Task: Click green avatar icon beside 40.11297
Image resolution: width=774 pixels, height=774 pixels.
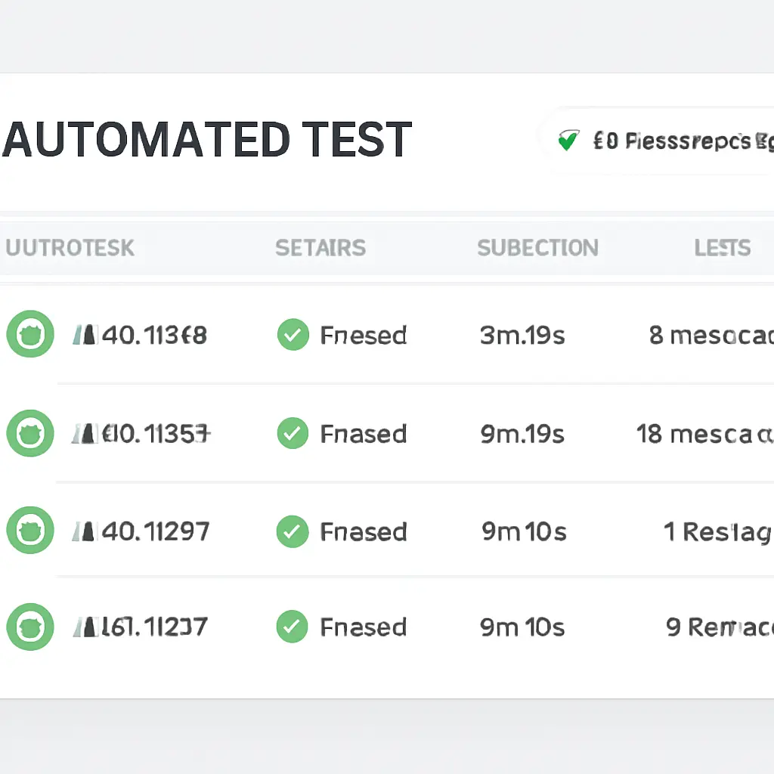Action: [30, 531]
